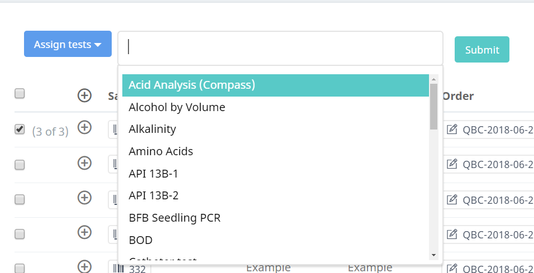
Task: Click the test list scrollbar thumb
Action: (x=433, y=106)
